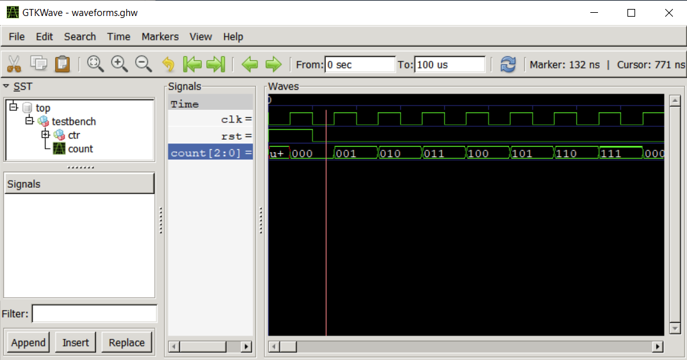The width and height of the screenshot is (687, 360).
Task: Open the Search menu
Action: 80,37
